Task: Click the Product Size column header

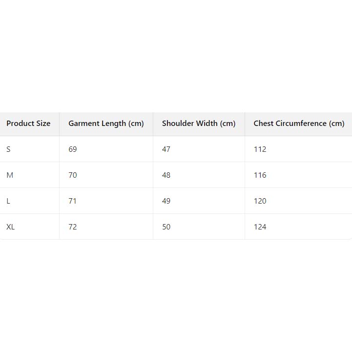Action: click(x=28, y=124)
